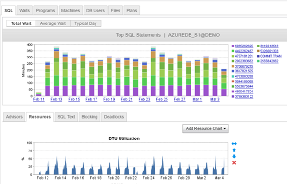Switch to the Typical Day view
This screenshot has height=184, width=287.
coord(85,23)
